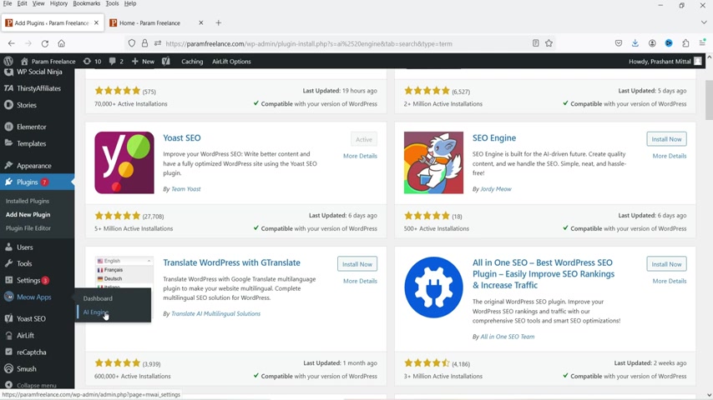Open the WordPress logo menu in admin bar
Screen dimensions: 713x400
pyautogui.click(x=8, y=61)
